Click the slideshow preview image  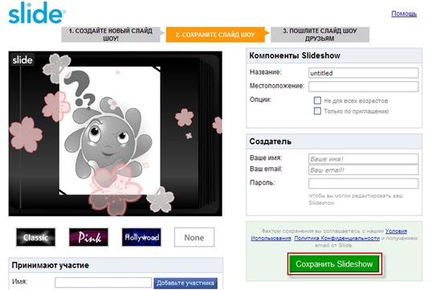click(x=115, y=133)
